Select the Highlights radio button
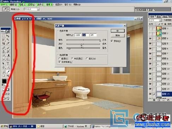This screenshot has height=129, width=172. [87, 59]
